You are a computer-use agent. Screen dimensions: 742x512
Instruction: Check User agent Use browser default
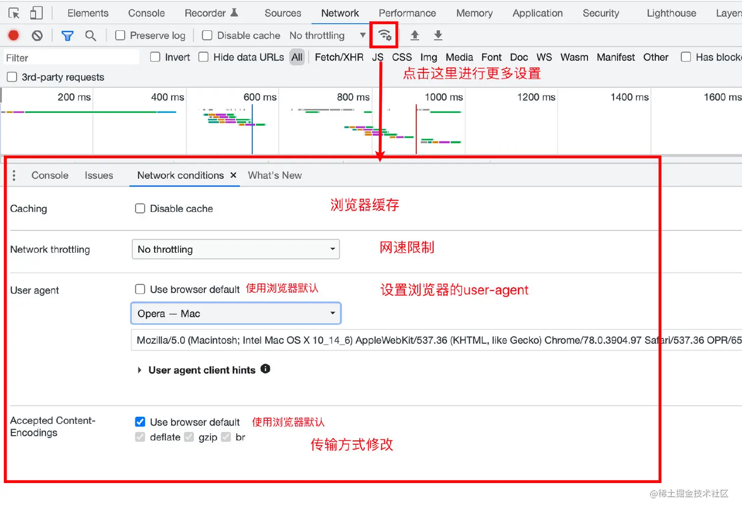pos(140,289)
